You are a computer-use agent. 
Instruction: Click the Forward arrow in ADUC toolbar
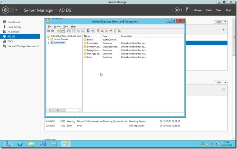[x=53, y=31]
